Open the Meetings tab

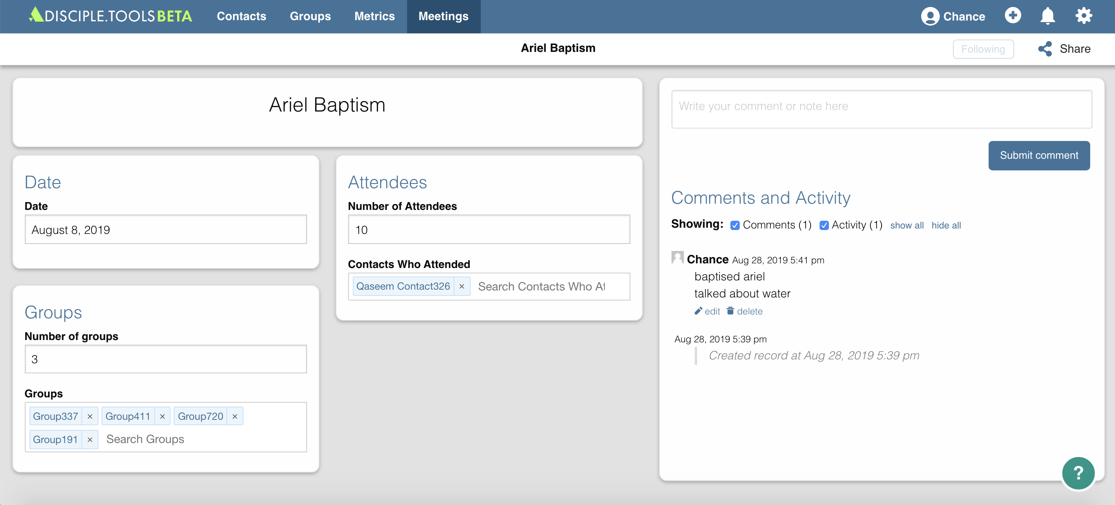[443, 16]
